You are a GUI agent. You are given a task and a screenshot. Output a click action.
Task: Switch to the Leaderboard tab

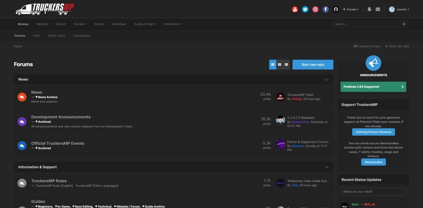click(x=82, y=36)
